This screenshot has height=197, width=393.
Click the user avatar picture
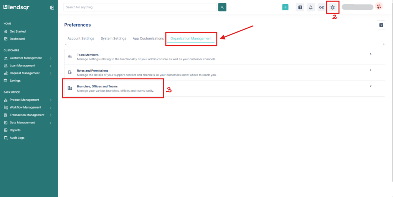379,6
